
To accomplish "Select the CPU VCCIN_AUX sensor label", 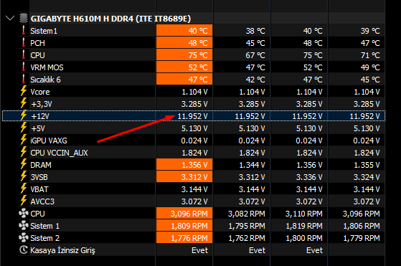I will pos(59,153).
